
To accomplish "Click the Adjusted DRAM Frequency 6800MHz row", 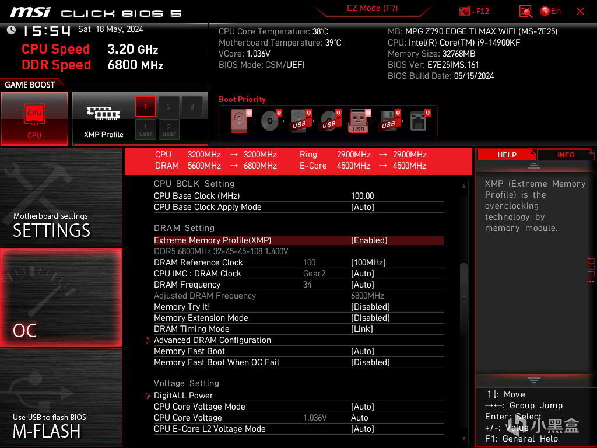I will pyautogui.click(x=298, y=296).
